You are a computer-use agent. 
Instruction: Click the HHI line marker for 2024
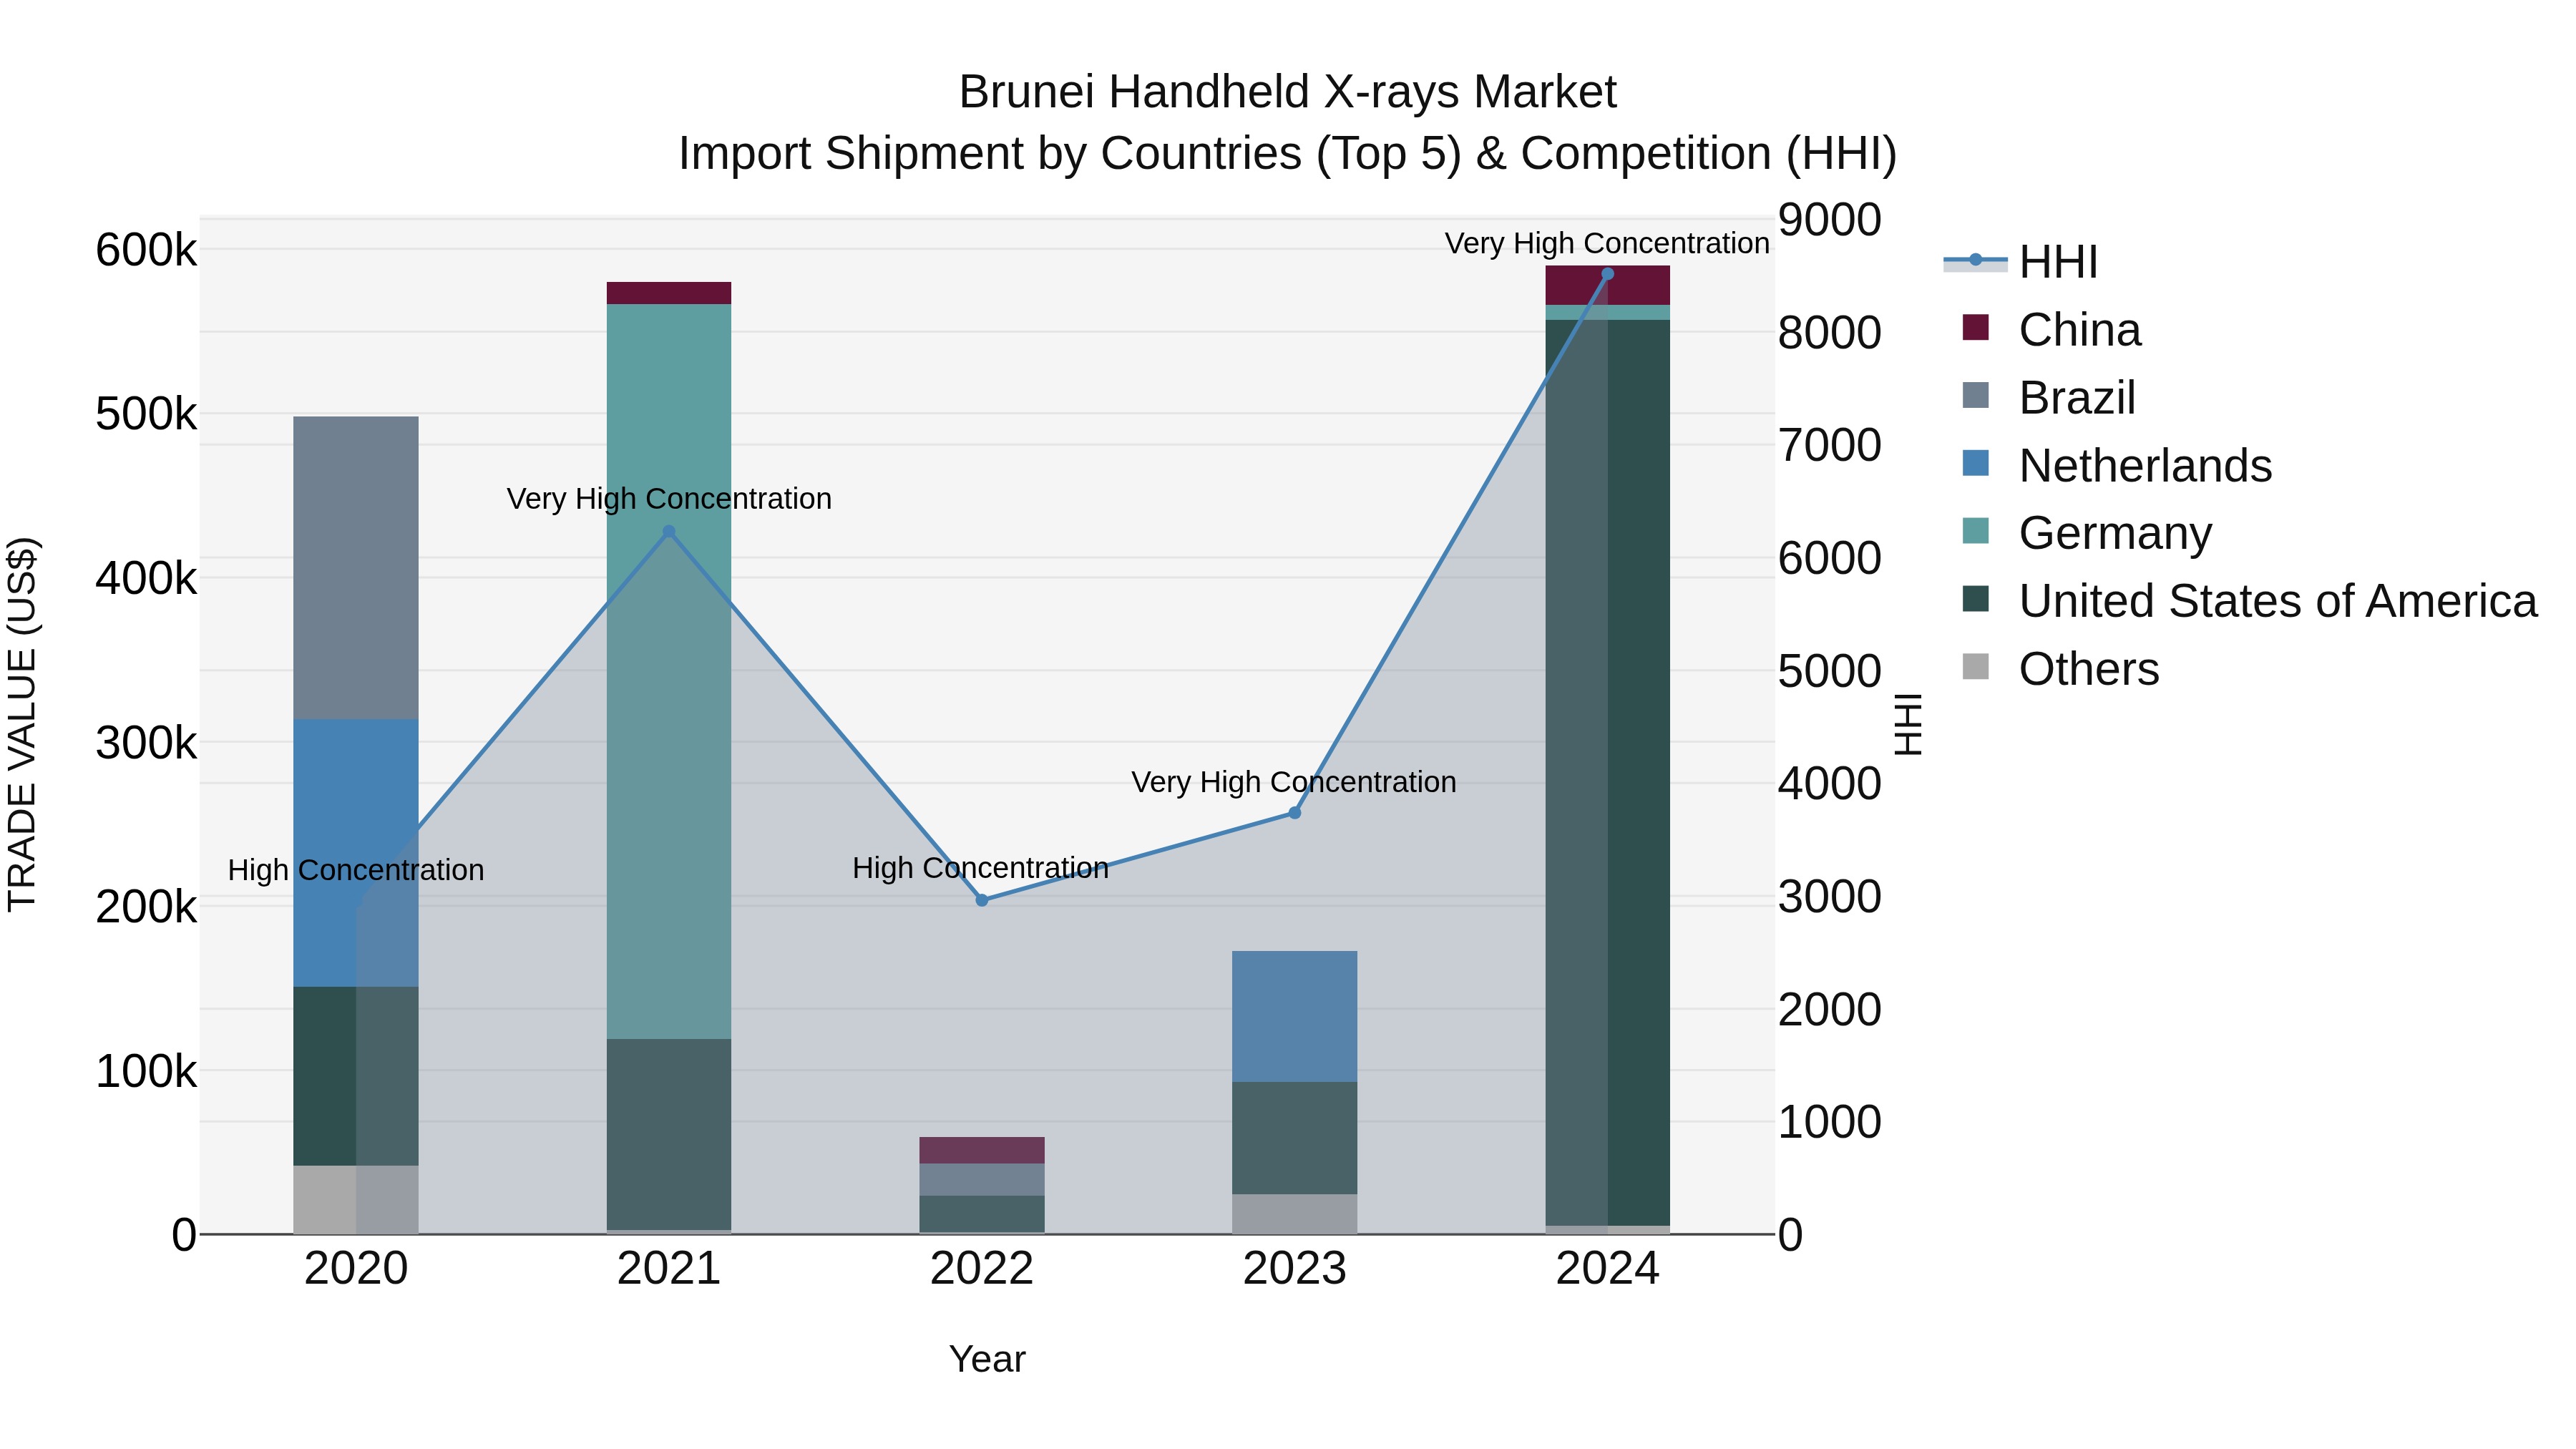click(x=1608, y=274)
